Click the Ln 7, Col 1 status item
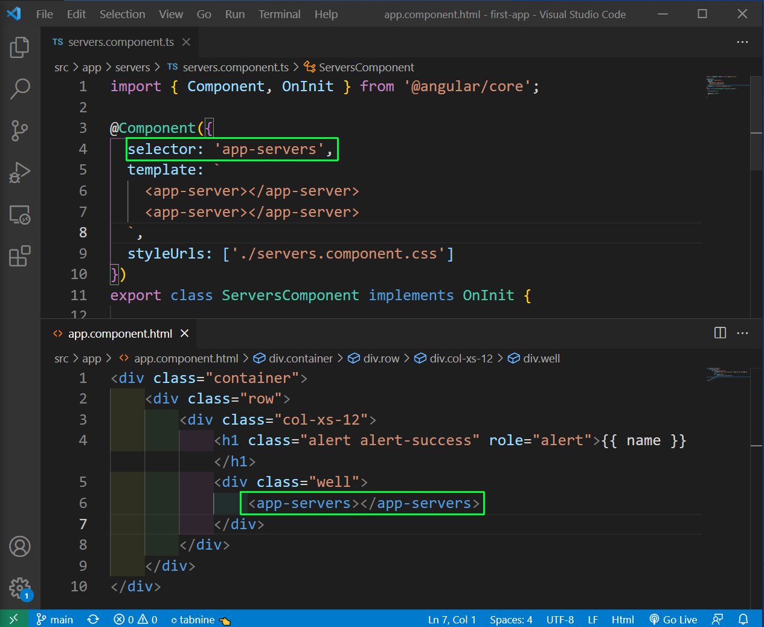This screenshot has height=627, width=764. point(452,619)
